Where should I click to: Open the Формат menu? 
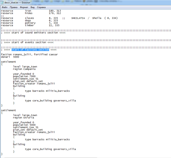coord(24,7)
